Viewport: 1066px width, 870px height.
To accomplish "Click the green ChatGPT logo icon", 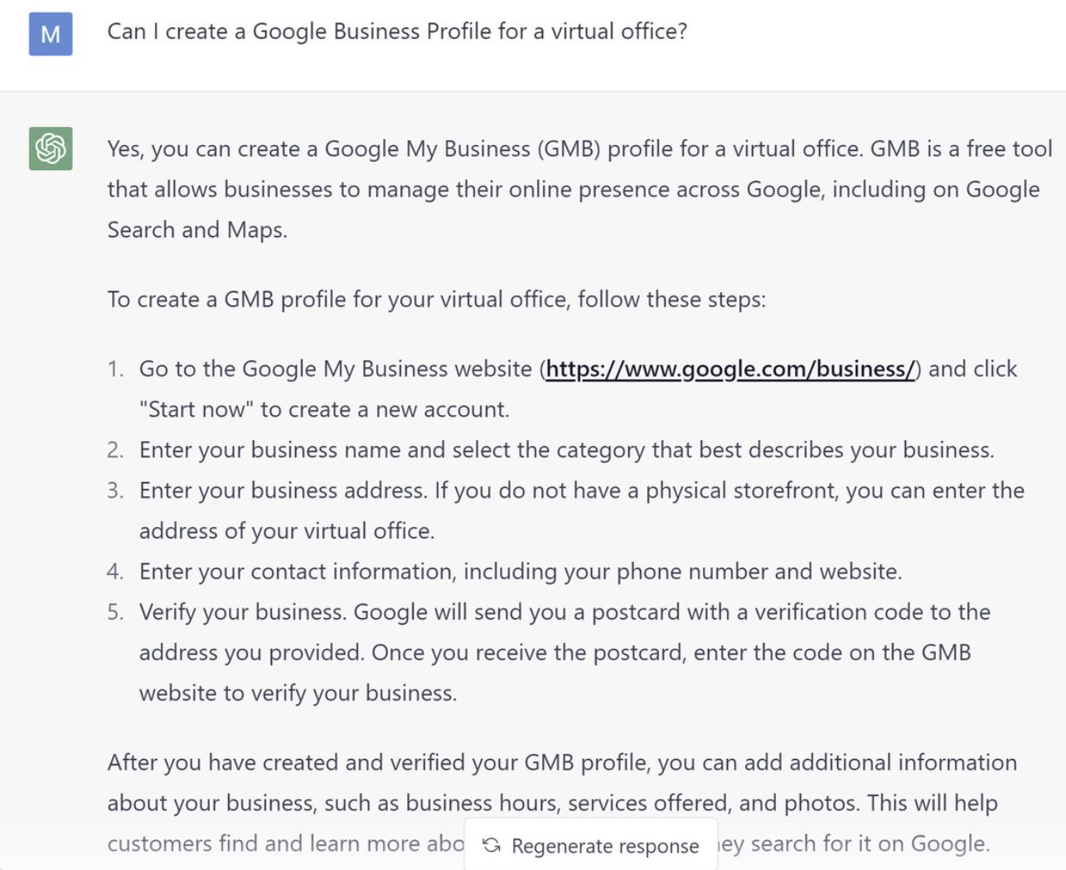I will pos(51,148).
